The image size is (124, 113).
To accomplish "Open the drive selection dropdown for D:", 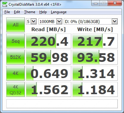I will coord(91,22).
